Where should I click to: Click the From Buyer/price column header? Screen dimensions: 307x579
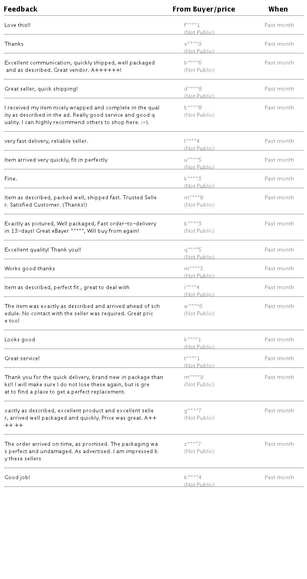(x=203, y=9)
